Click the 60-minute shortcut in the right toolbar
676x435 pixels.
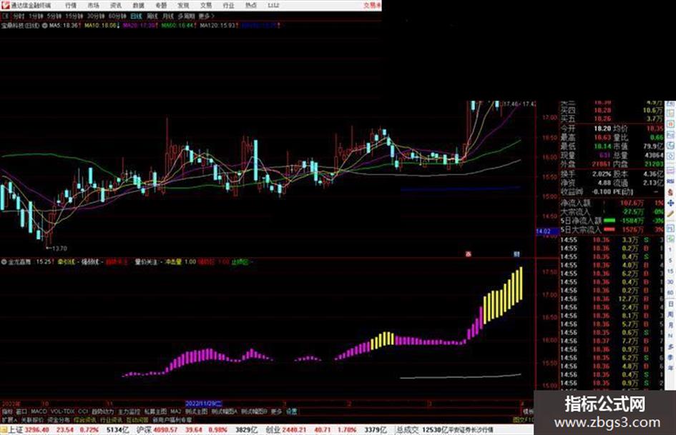click(x=670, y=293)
